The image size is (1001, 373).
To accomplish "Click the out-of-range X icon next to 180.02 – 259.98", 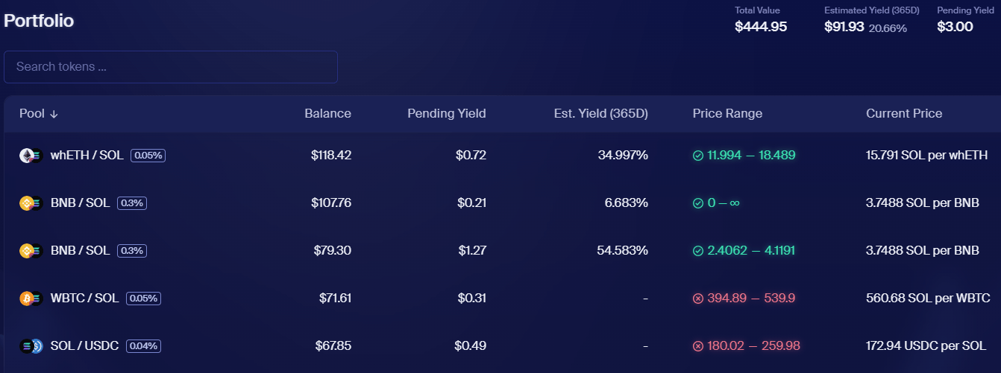I will [x=698, y=346].
